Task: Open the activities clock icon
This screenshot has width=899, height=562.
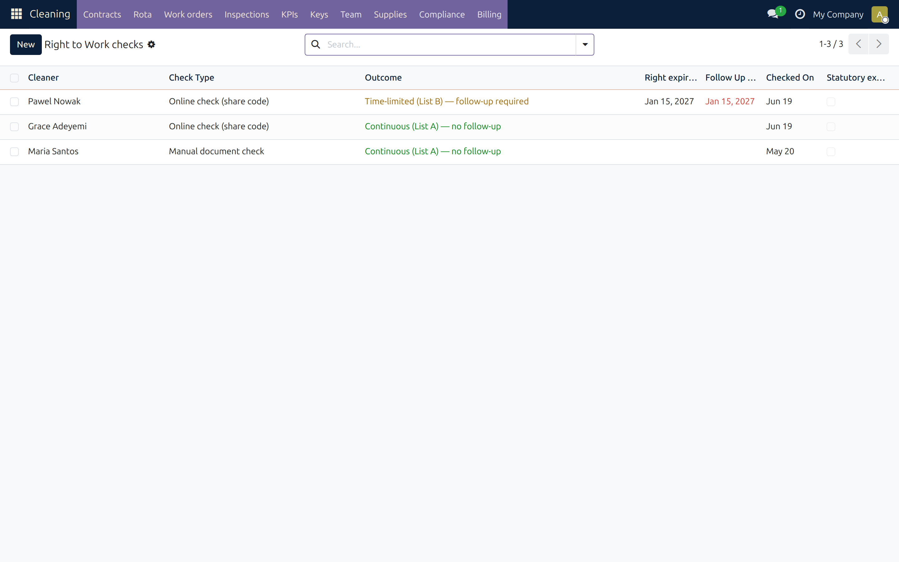Action: coord(799,14)
